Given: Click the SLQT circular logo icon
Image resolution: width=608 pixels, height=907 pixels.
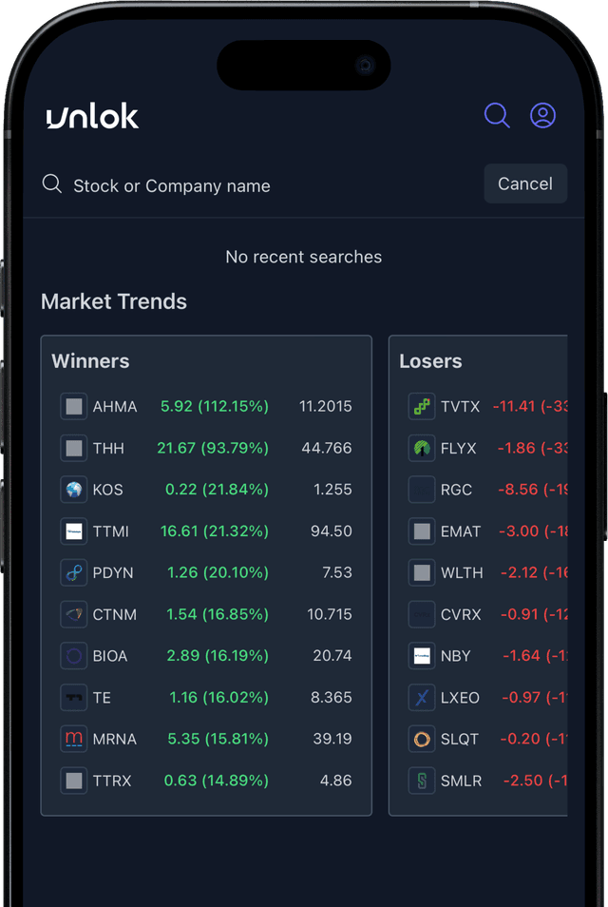Looking at the screenshot, I should (421, 739).
